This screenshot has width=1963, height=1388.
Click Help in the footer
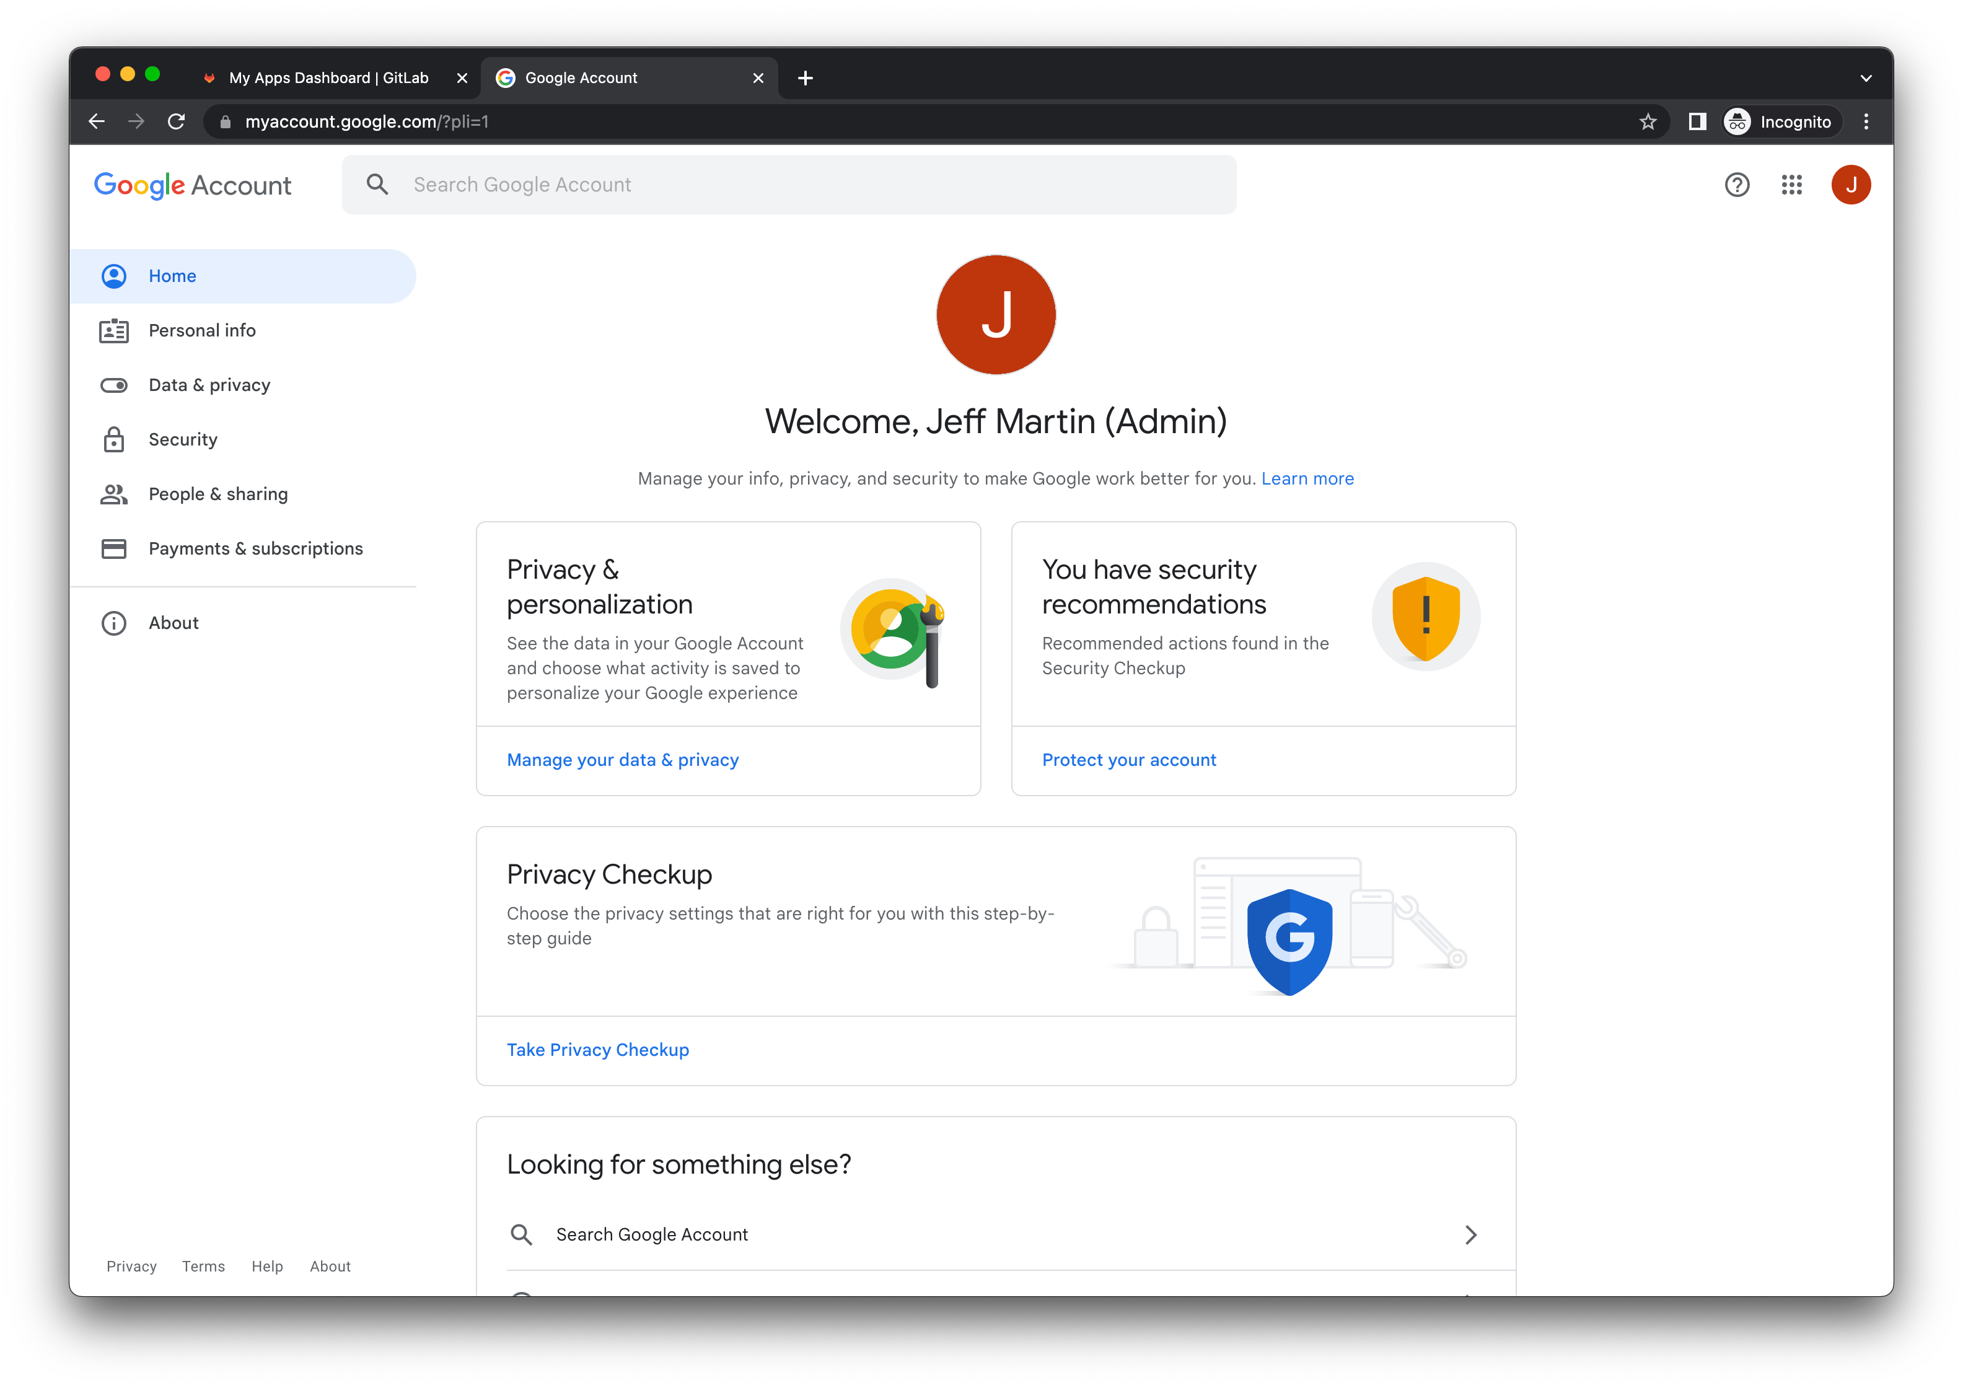point(266,1267)
